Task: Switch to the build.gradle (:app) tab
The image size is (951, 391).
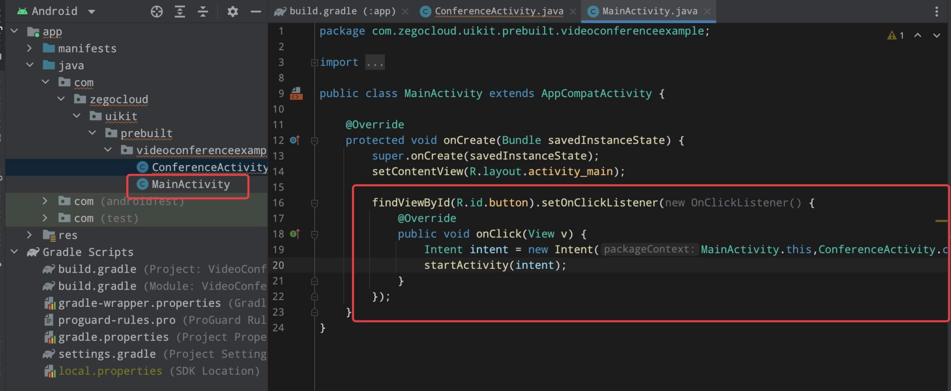Action: 341,11
